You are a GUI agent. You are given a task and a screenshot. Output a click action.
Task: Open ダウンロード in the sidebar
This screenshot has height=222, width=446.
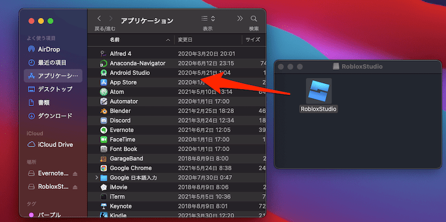point(53,116)
